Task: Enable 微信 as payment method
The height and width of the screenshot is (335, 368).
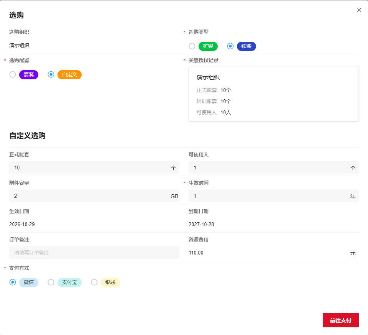Action: click(x=12, y=282)
